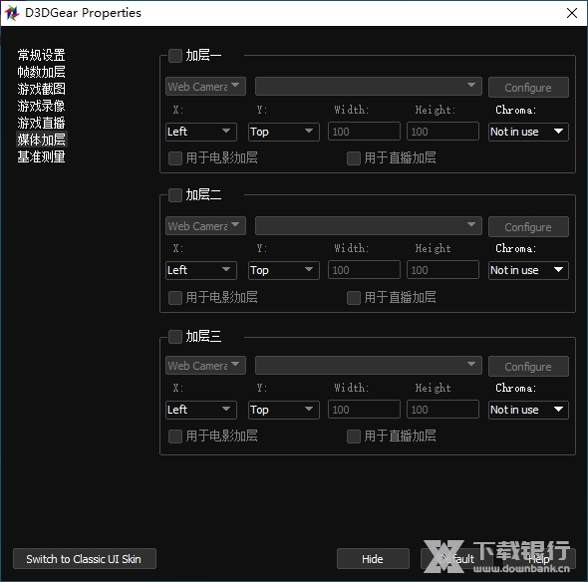The width and height of the screenshot is (588, 582).
Task: Open Web Camera source dropdown in 加层一
Action: coord(205,87)
